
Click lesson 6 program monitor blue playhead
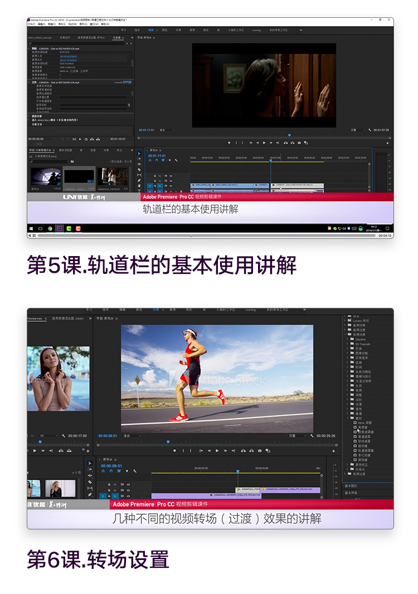(168, 441)
